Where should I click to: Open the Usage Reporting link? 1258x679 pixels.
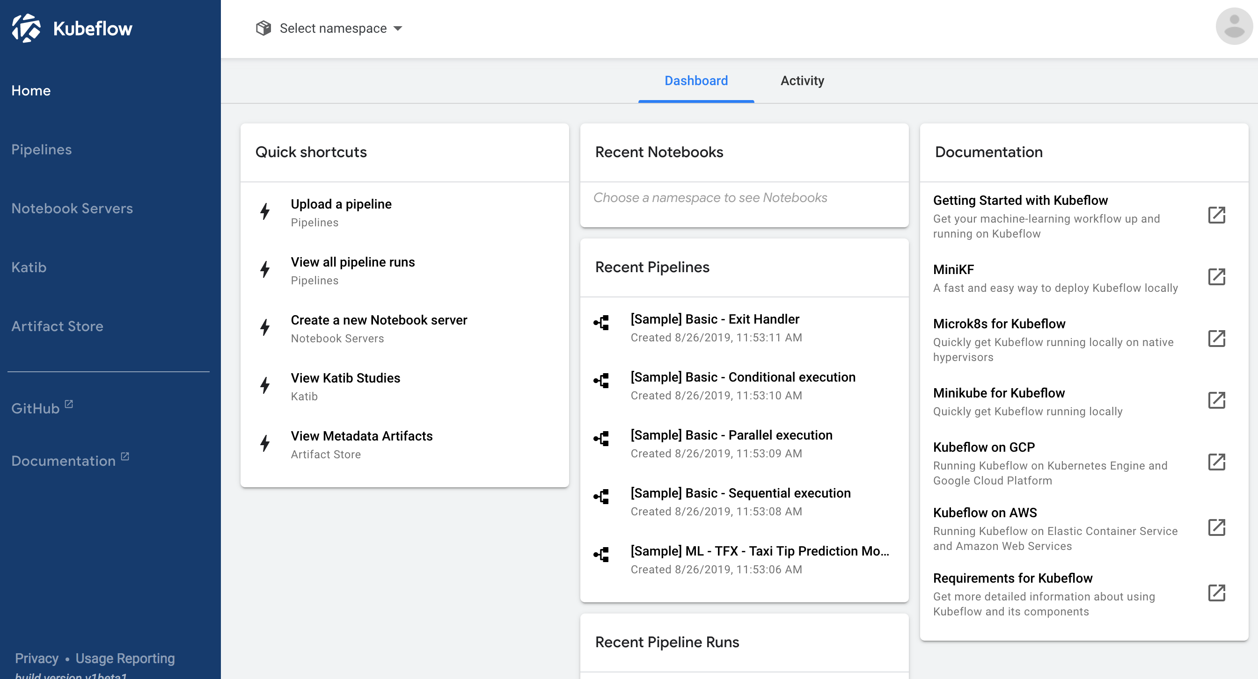point(125,658)
